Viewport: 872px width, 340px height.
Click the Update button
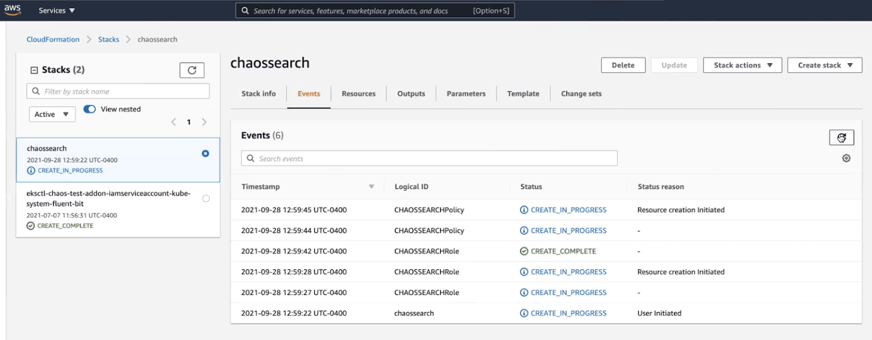674,65
